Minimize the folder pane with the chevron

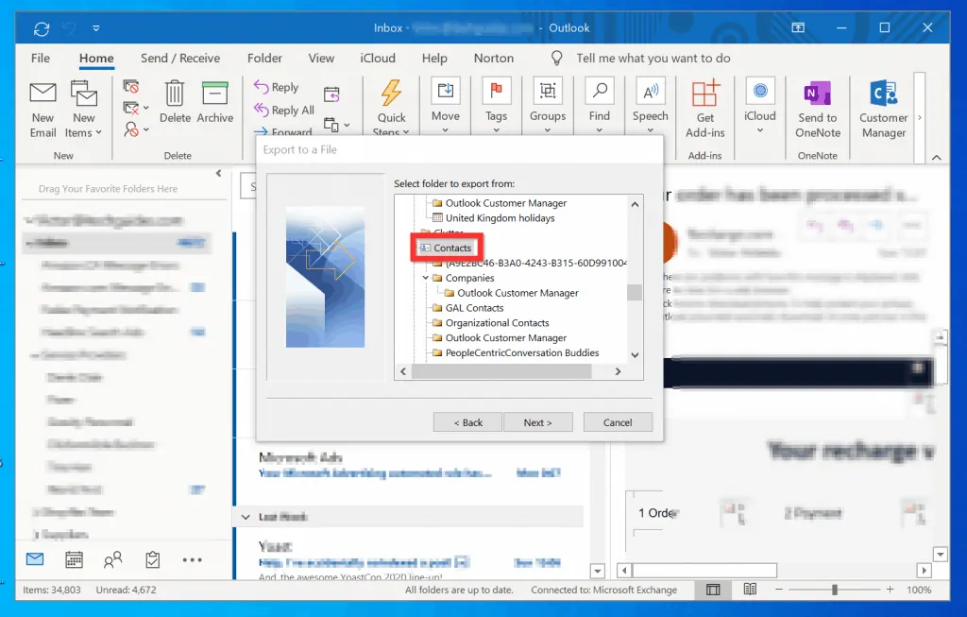(218, 173)
